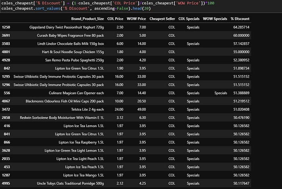This screenshot has height=189, width=282.
Task: Click the 57.142857 discount value
Action: (x=241, y=44)
